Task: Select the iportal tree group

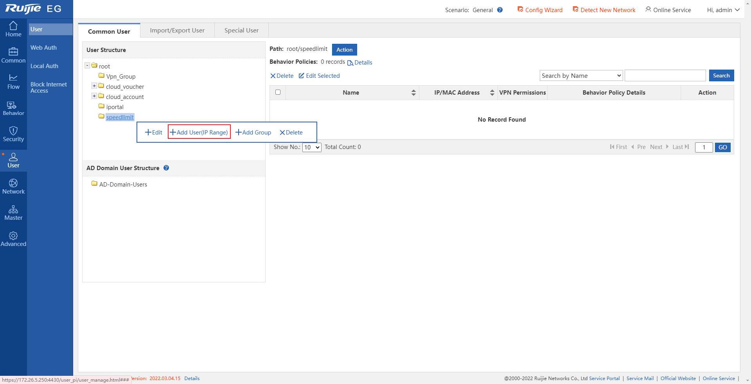Action: click(x=115, y=107)
